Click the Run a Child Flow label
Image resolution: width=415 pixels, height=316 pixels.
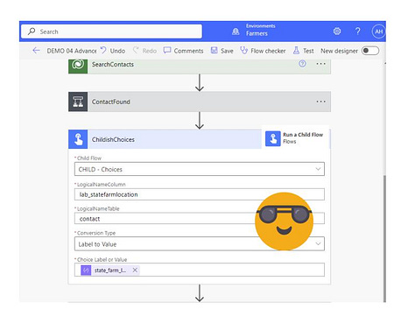(x=303, y=135)
